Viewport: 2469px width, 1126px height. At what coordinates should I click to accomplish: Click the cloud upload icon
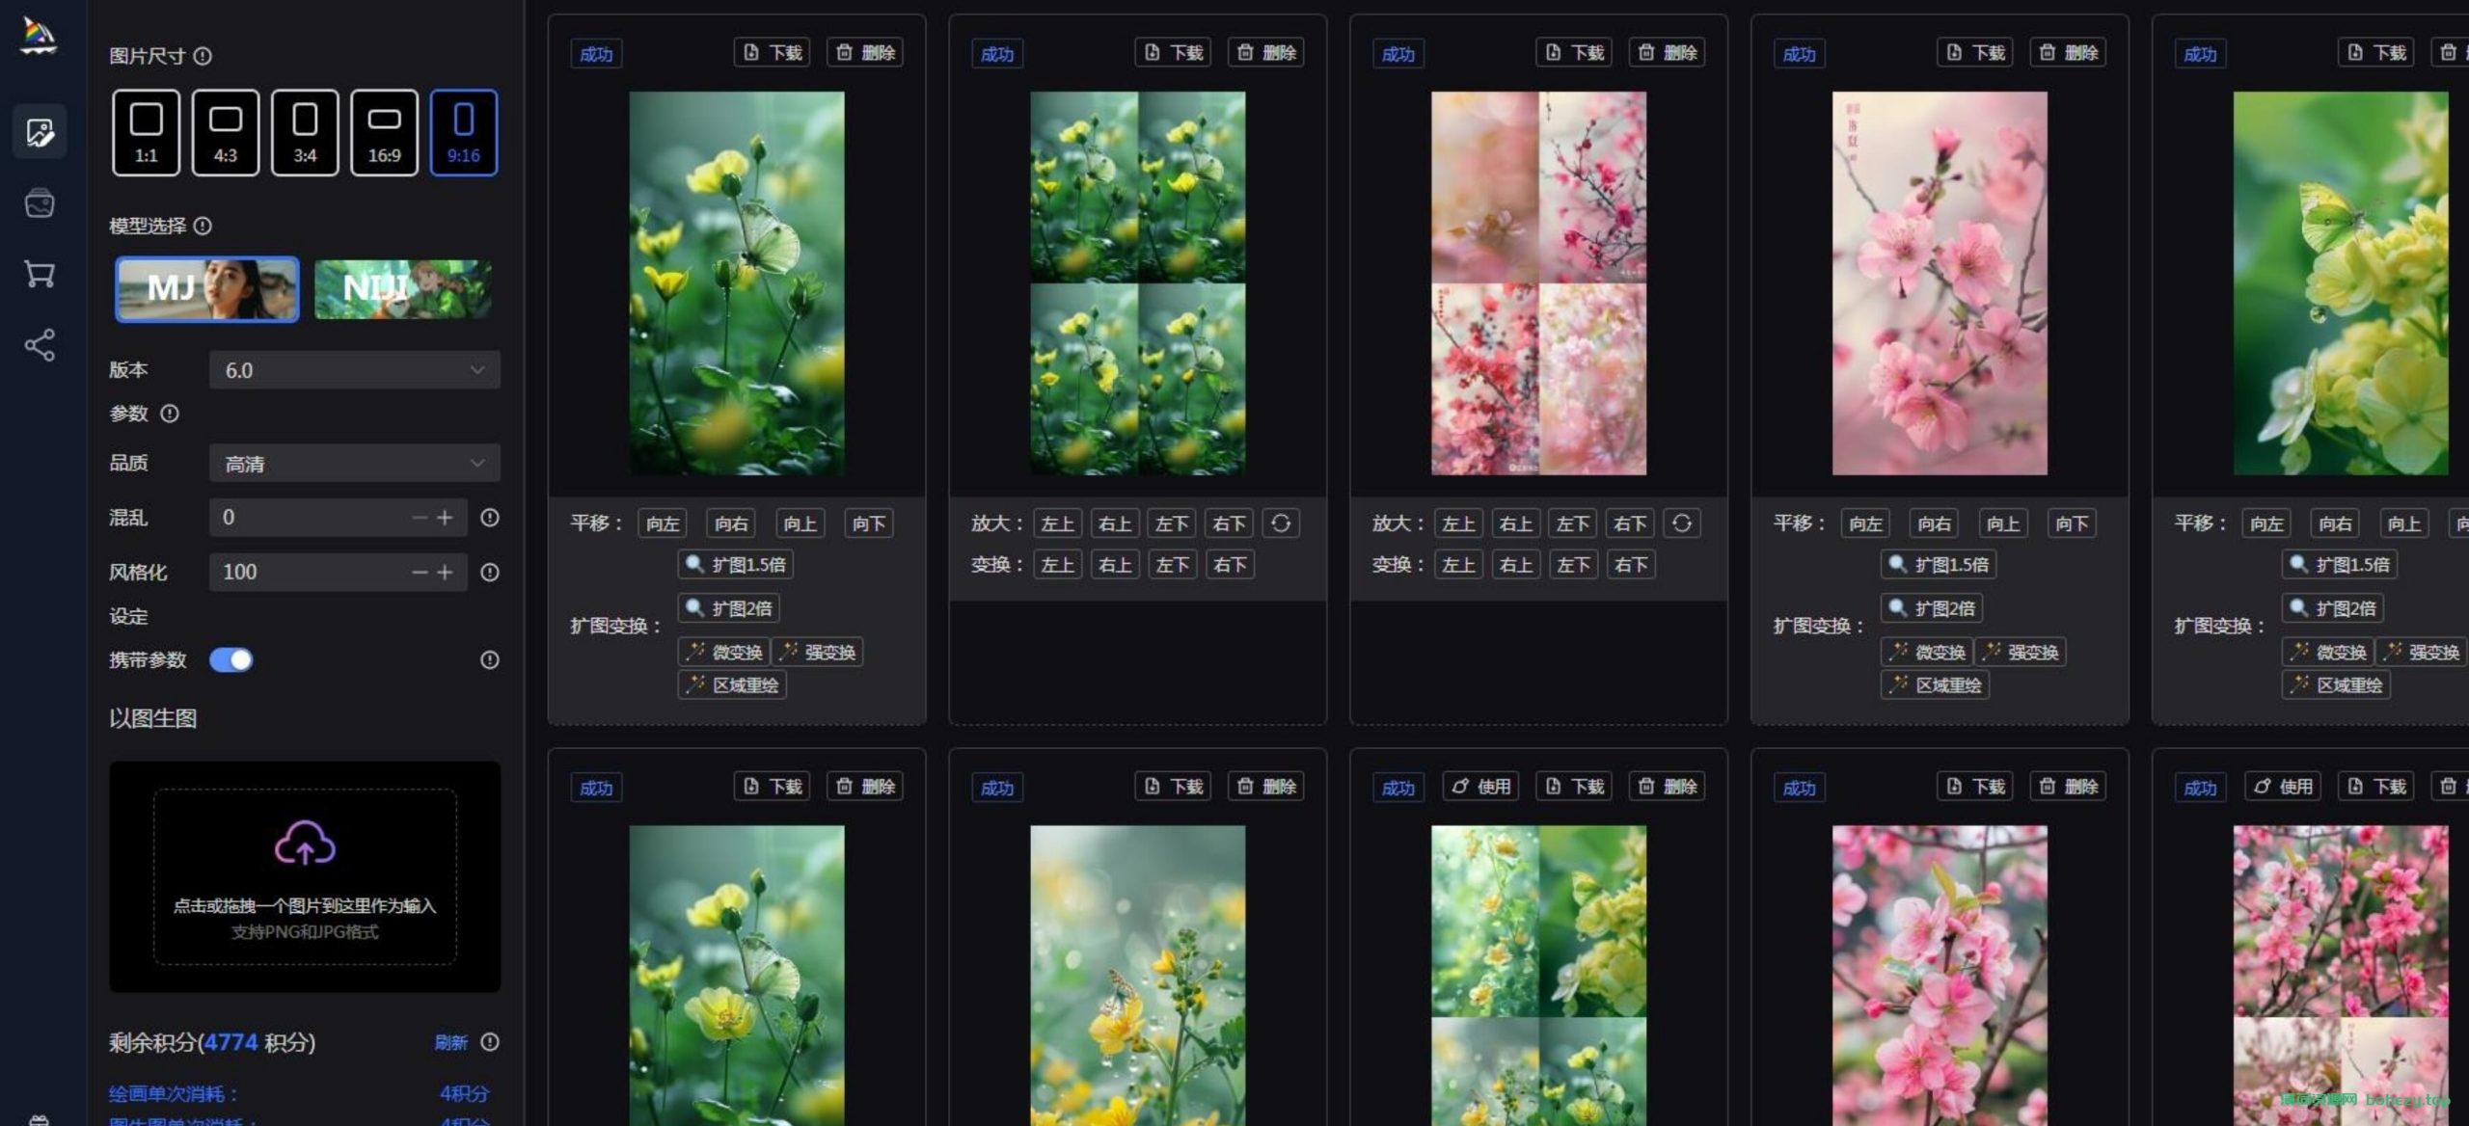[305, 844]
